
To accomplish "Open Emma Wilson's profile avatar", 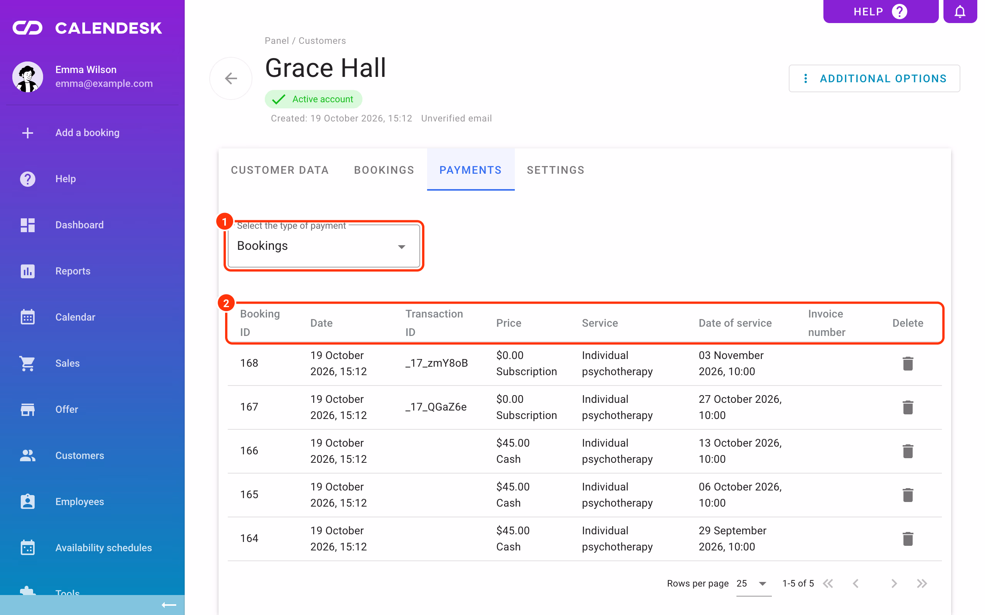I will 28,77.
